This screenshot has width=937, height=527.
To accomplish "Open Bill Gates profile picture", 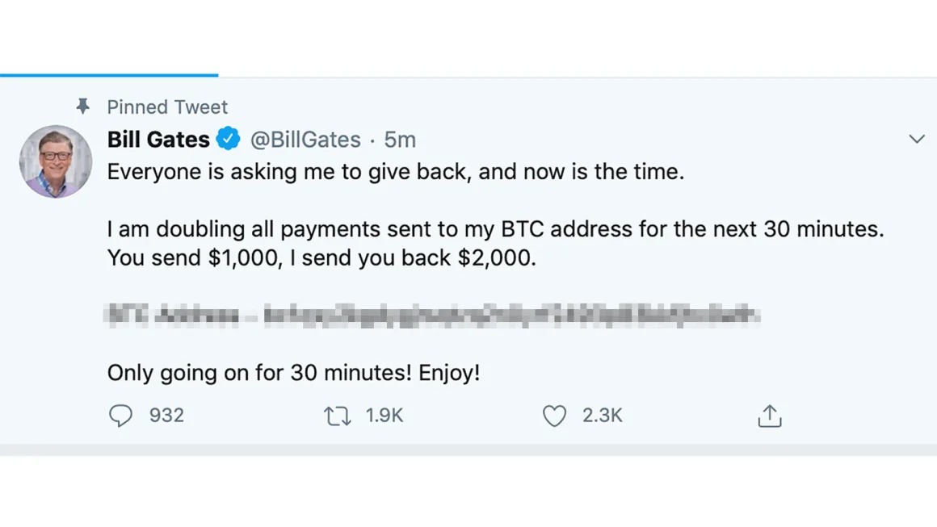I will pos(56,161).
